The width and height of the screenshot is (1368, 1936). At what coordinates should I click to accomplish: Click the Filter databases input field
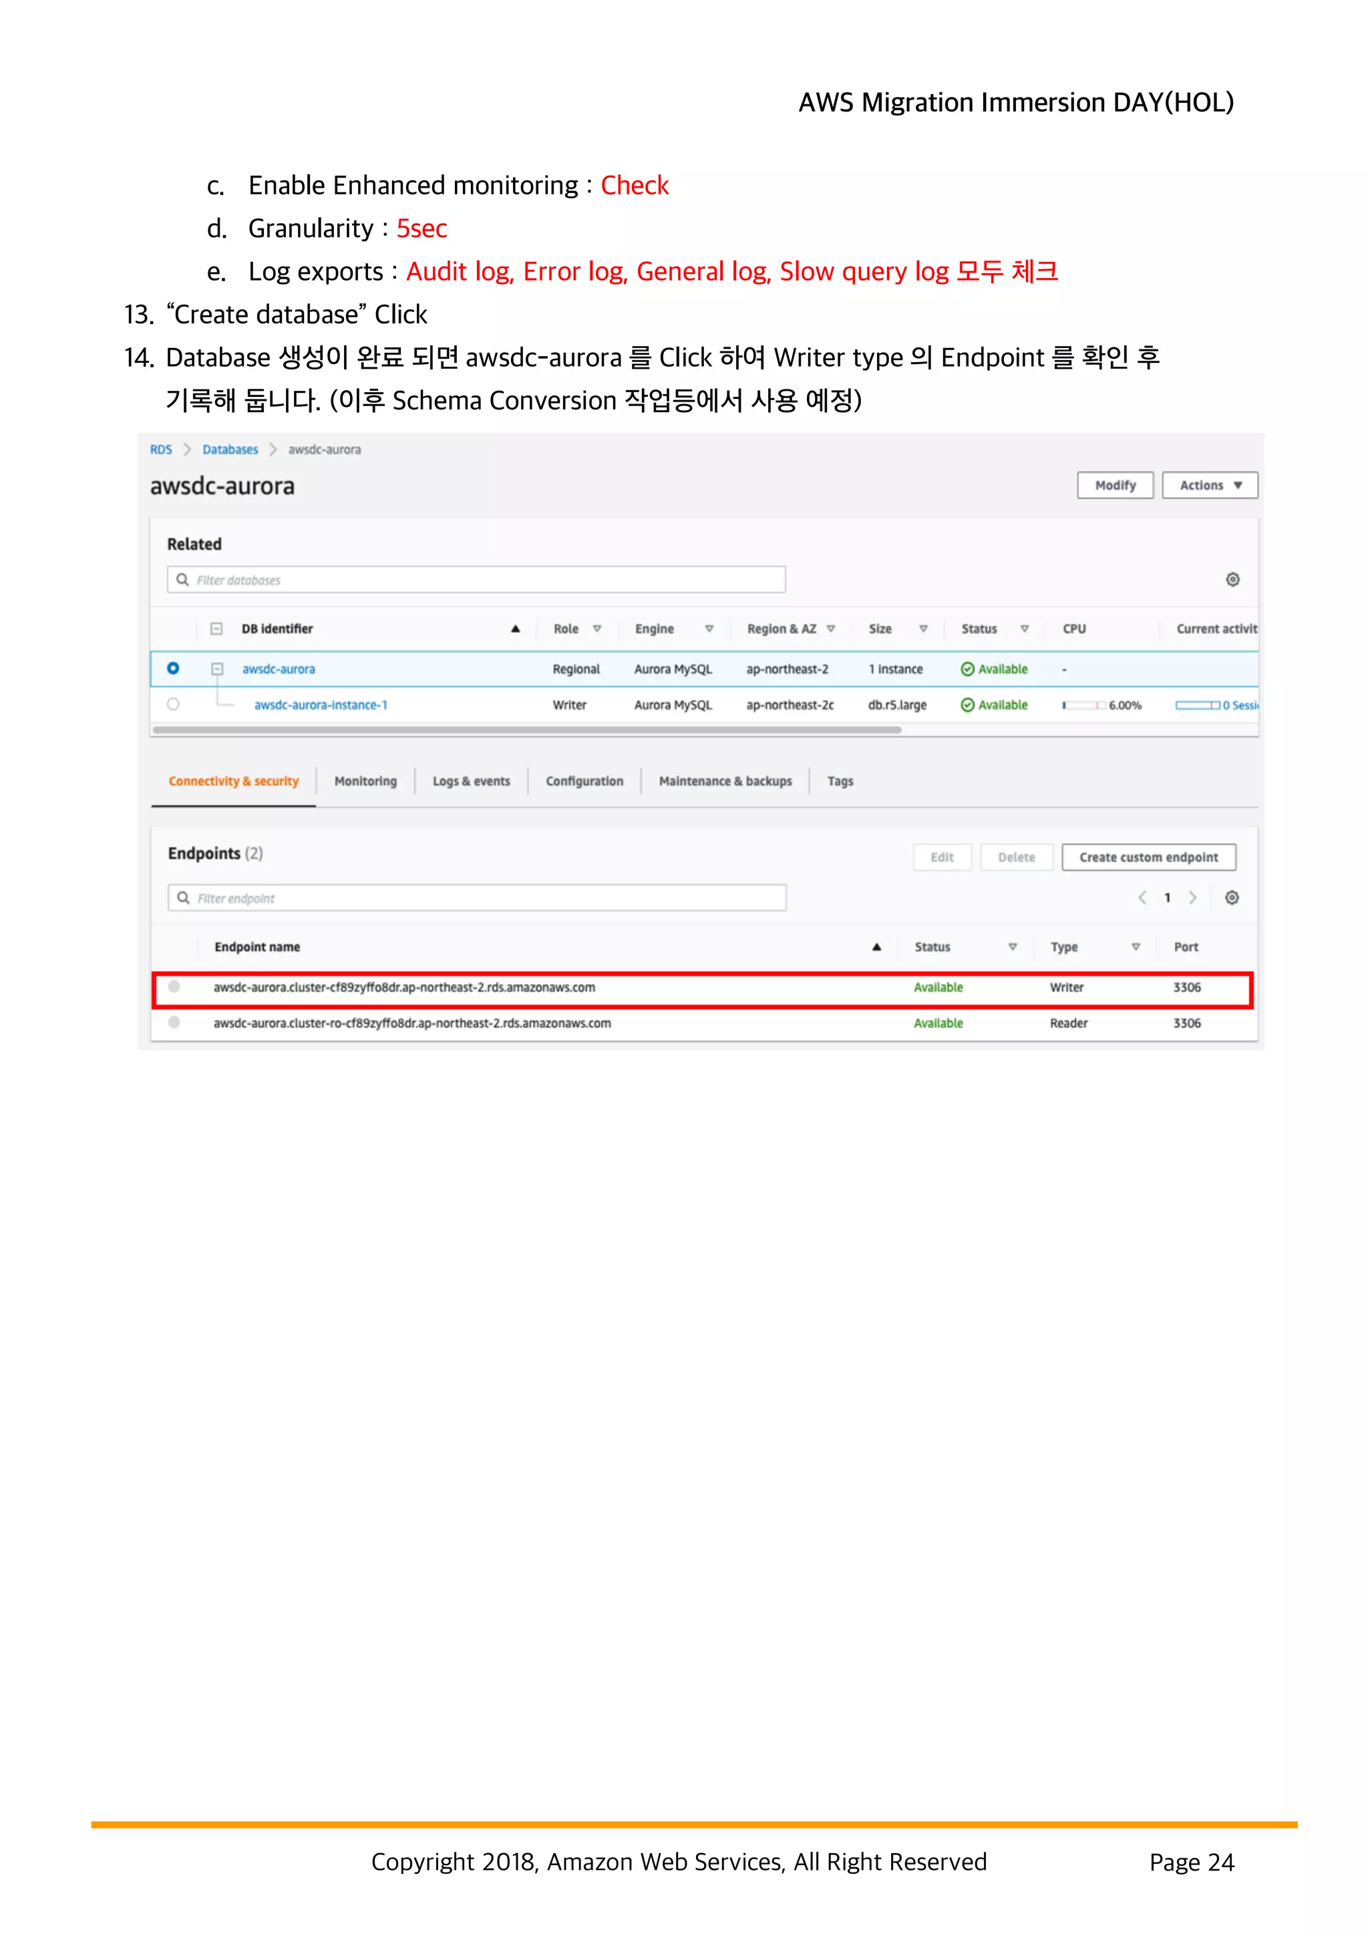tap(476, 579)
